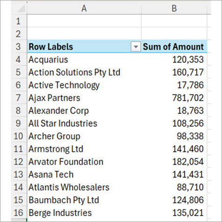This screenshot has width=222, height=222.
Task: Select the Archer Group cell
Action: click(84, 136)
